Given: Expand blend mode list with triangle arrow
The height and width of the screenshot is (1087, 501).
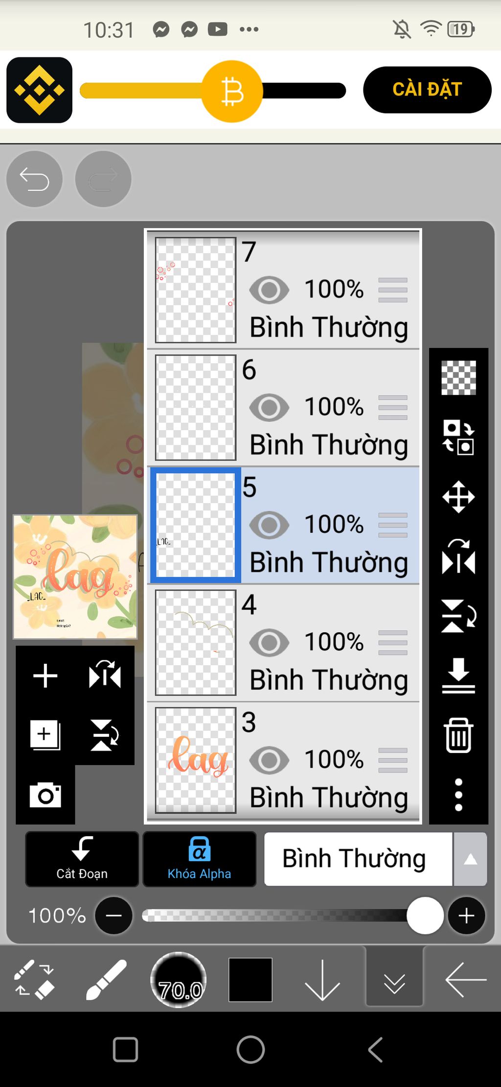Looking at the screenshot, I should (x=470, y=859).
